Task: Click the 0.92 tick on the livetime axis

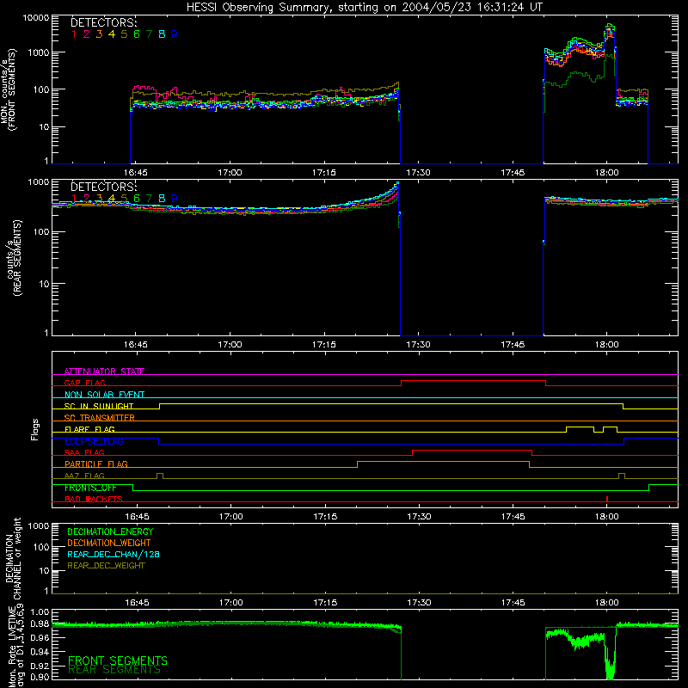Action: pos(40,666)
